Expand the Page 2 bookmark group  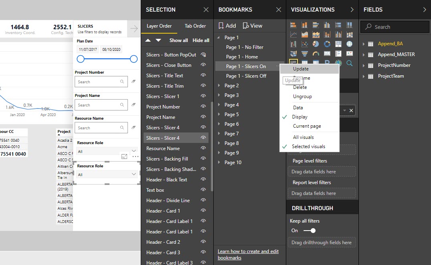[x=219, y=86]
